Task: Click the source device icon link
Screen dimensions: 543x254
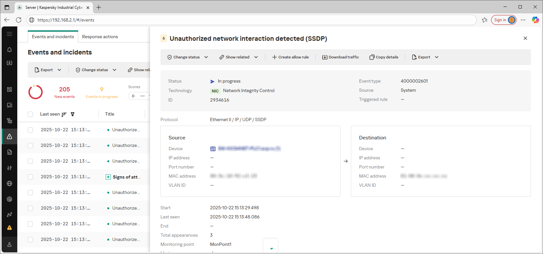Action: click(213, 149)
